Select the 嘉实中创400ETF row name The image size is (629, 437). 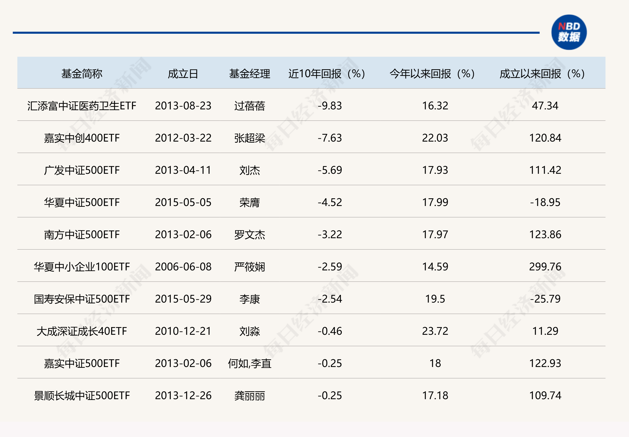point(82,138)
